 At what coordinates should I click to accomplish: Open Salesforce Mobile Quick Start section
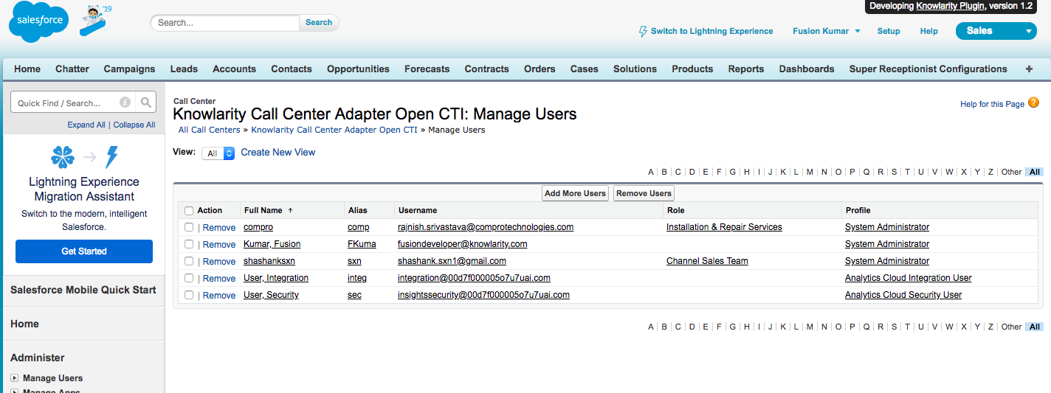pyautogui.click(x=83, y=290)
